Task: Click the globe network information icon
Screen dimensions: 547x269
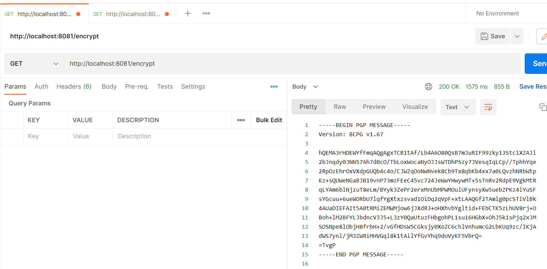Action: (x=428, y=87)
